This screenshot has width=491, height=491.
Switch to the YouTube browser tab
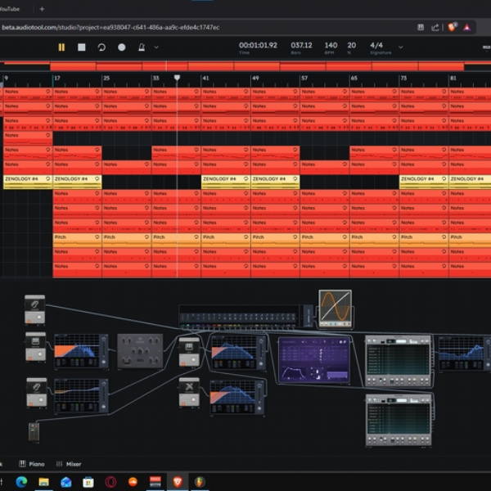tap(10, 9)
